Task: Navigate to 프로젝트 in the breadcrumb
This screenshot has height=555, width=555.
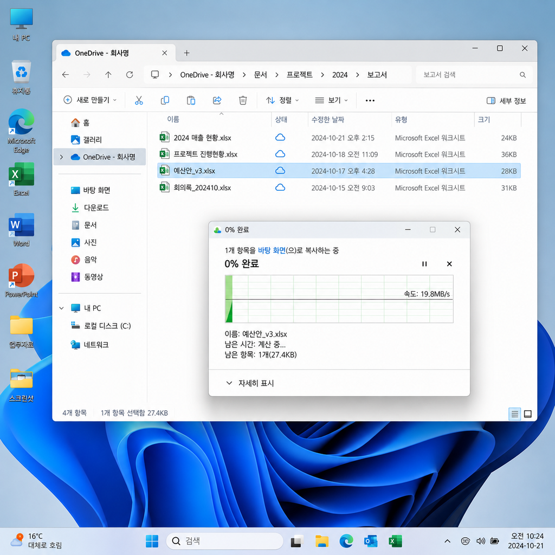Action: pos(299,75)
